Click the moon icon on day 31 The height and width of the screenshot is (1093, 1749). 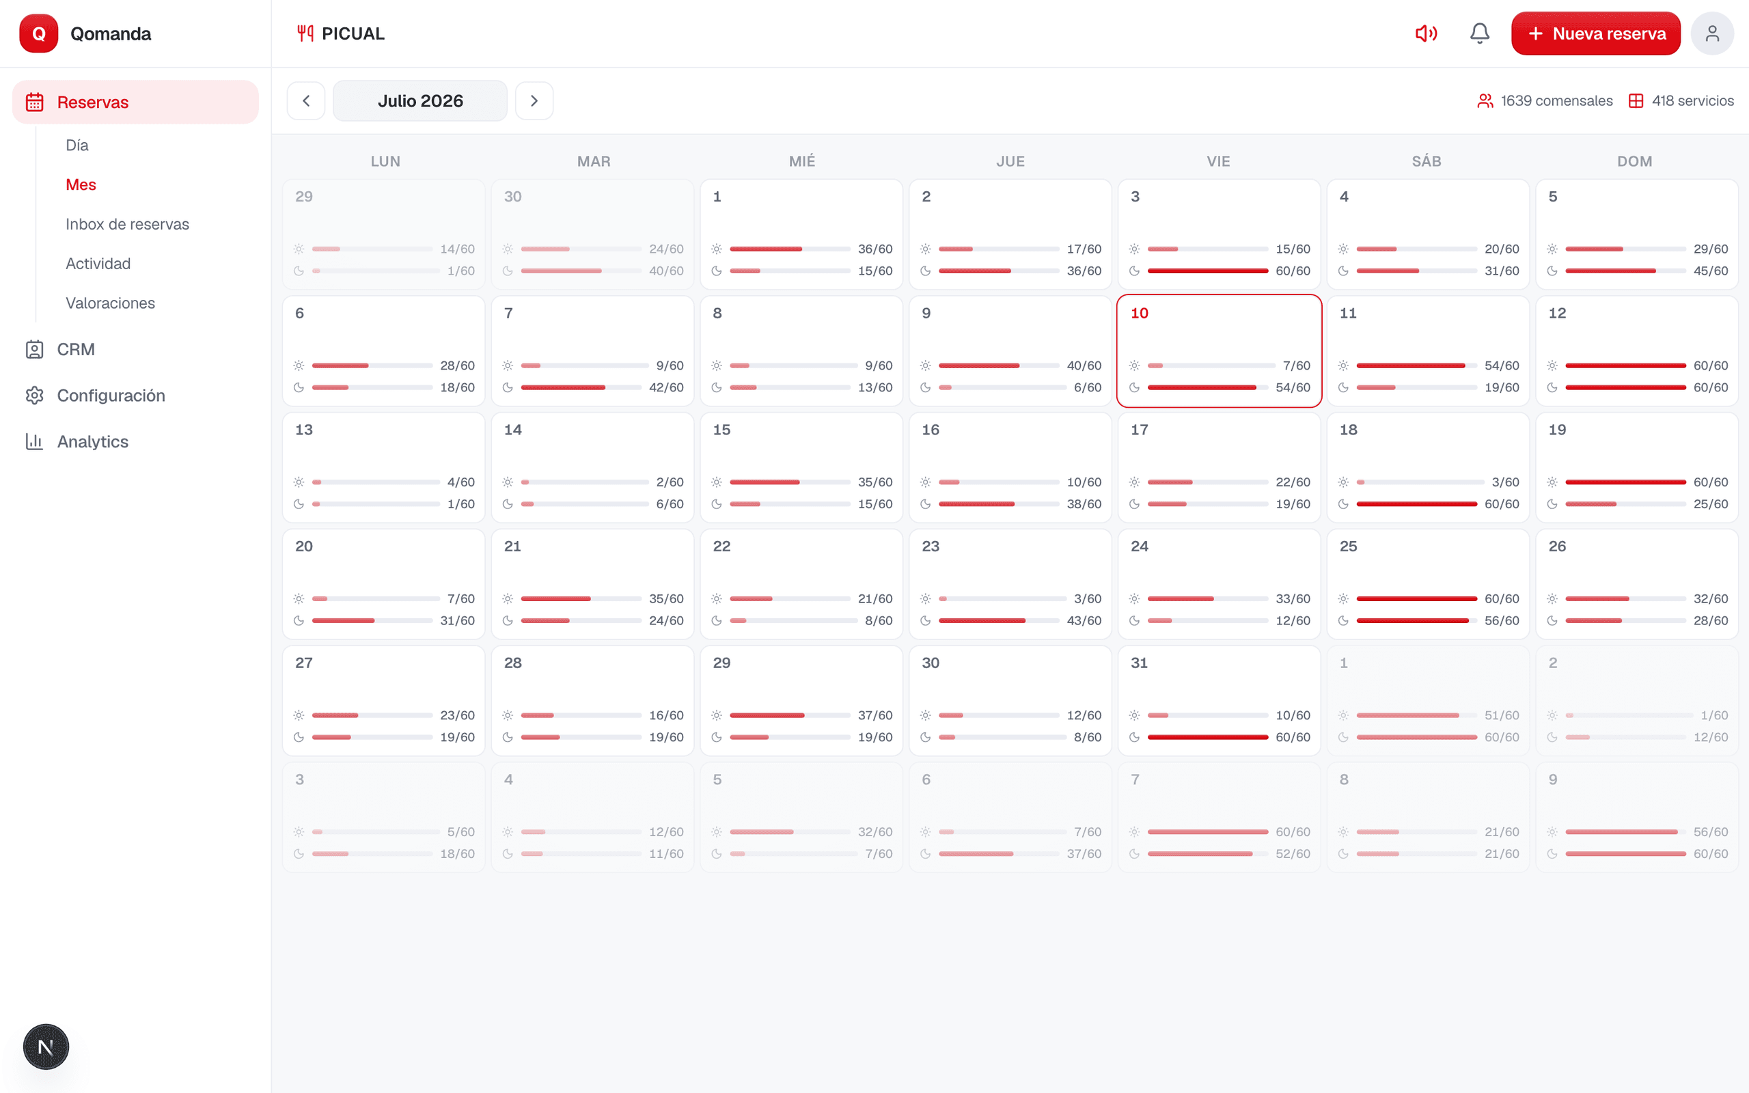pyautogui.click(x=1134, y=737)
